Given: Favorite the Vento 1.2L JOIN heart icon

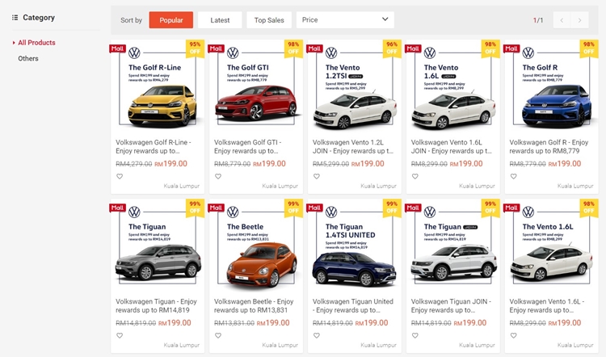Looking at the screenshot, I should pyautogui.click(x=317, y=176).
